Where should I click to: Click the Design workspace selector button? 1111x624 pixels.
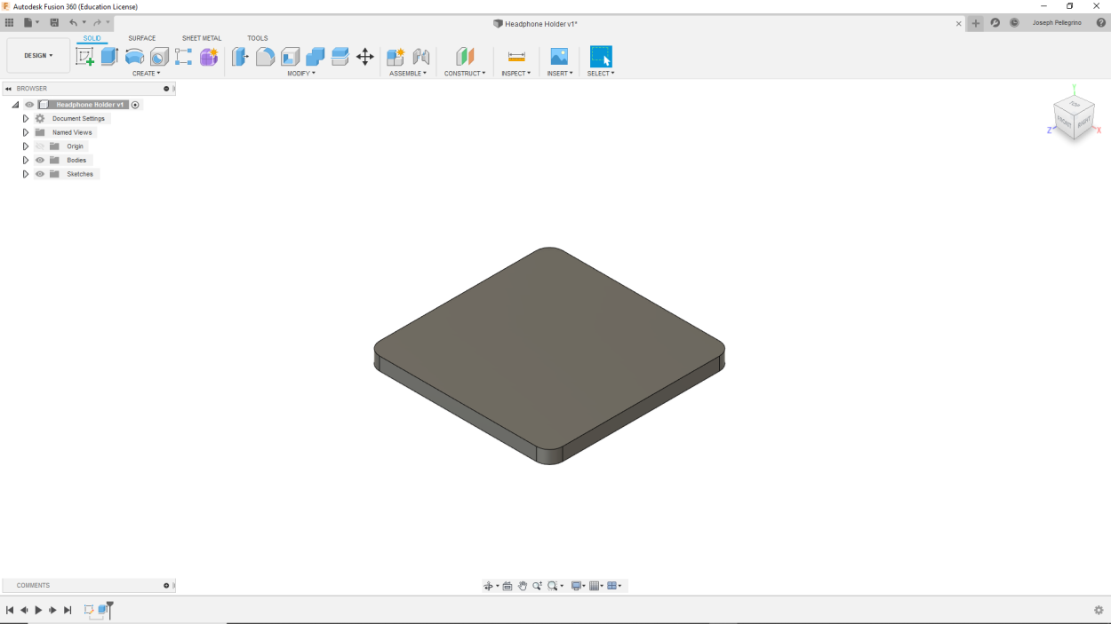[x=37, y=55]
